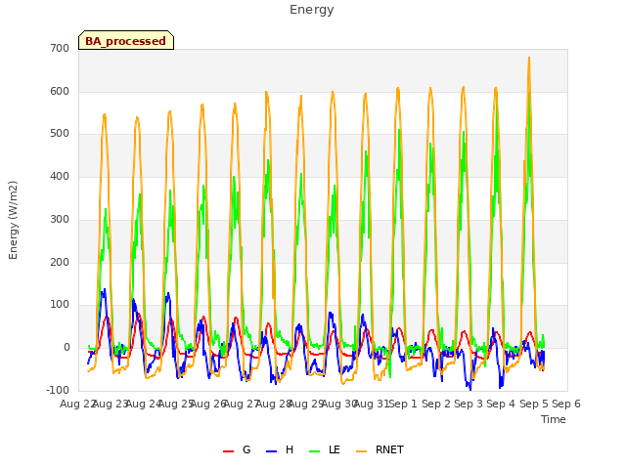Click the Sep 4 x-axis date label
626x469 pixels.
pyautogui.click(x=501, y=404)
